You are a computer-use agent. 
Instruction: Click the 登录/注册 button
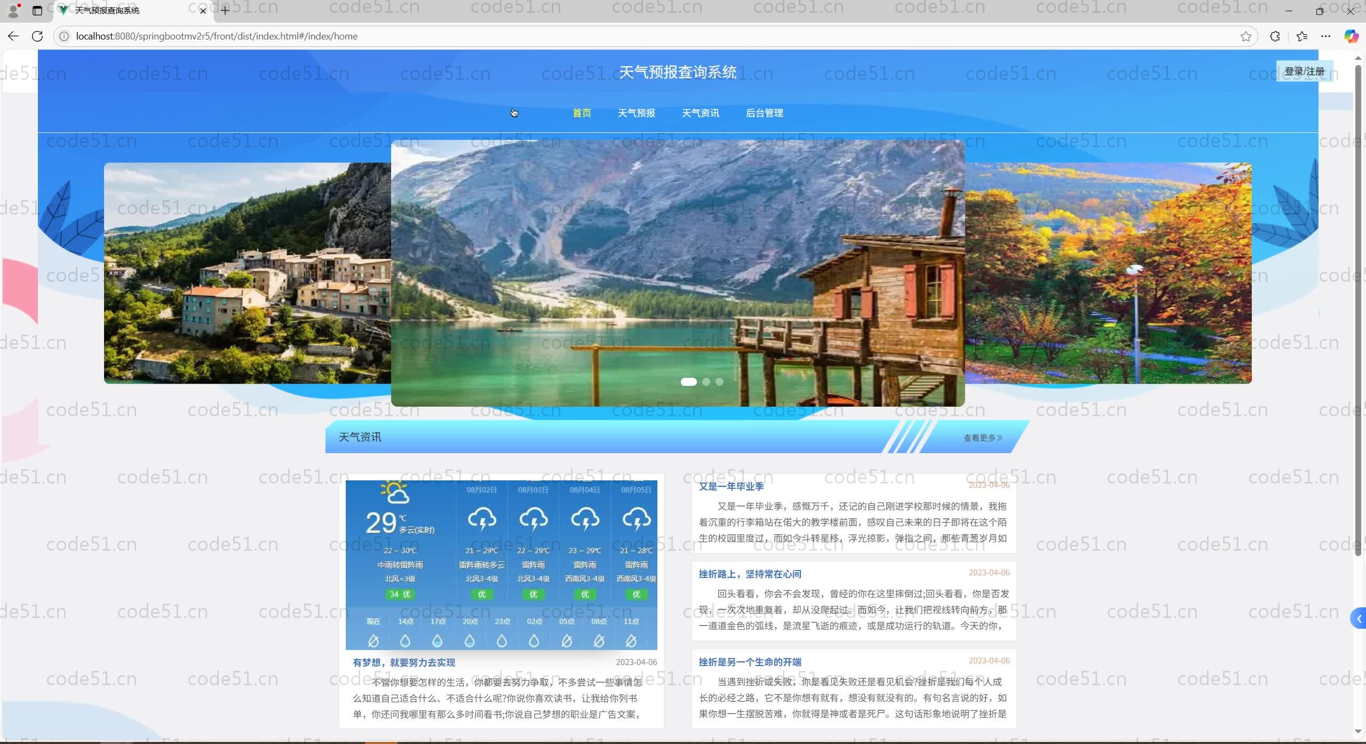1304,72
